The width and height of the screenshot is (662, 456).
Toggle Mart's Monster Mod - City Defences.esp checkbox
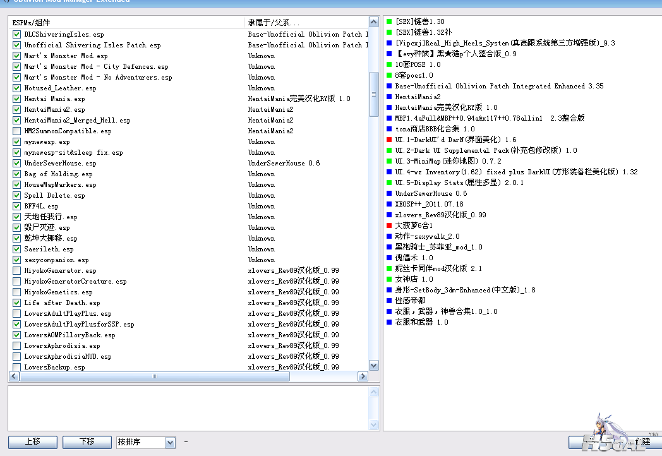point(17,67)
